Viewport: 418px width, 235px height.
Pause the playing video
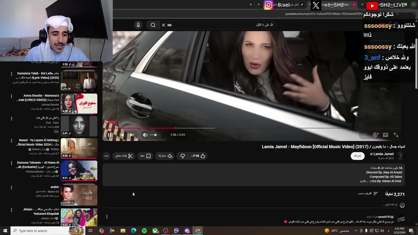click(x=109, y=135)
